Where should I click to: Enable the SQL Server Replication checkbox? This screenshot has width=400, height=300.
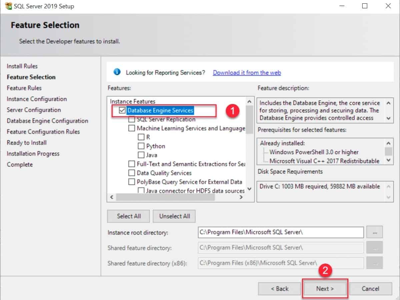tap(132, 119)
